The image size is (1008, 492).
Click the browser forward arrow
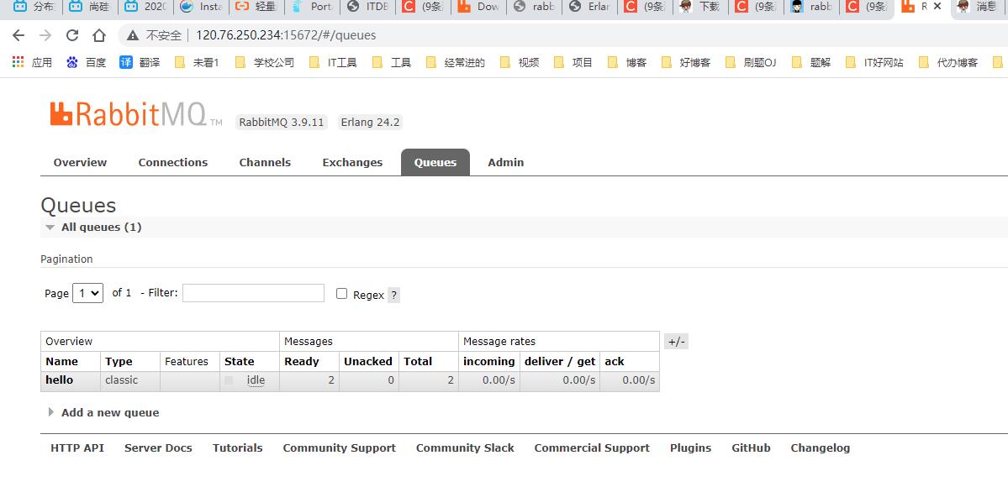pos(45,35)
